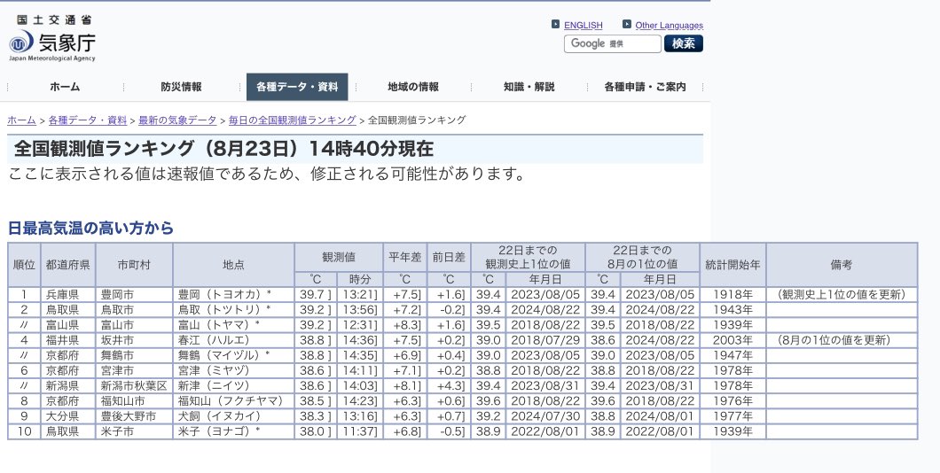
Task: Select the 統計開始年 column header
Action: coord(732,265)
